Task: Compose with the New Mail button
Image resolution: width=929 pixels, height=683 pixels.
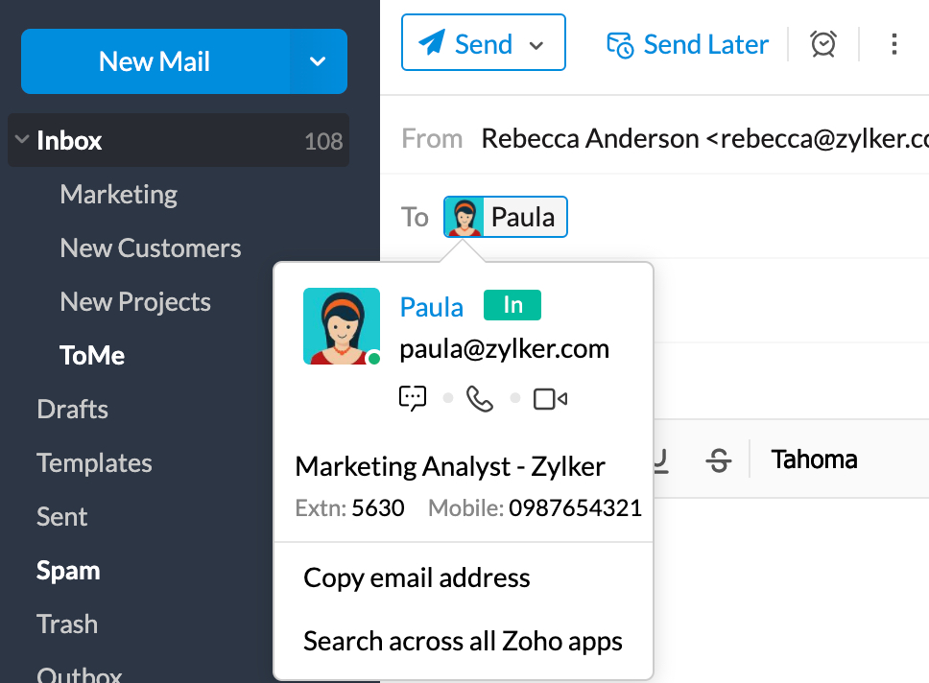Action: click(x=155, y=61)
